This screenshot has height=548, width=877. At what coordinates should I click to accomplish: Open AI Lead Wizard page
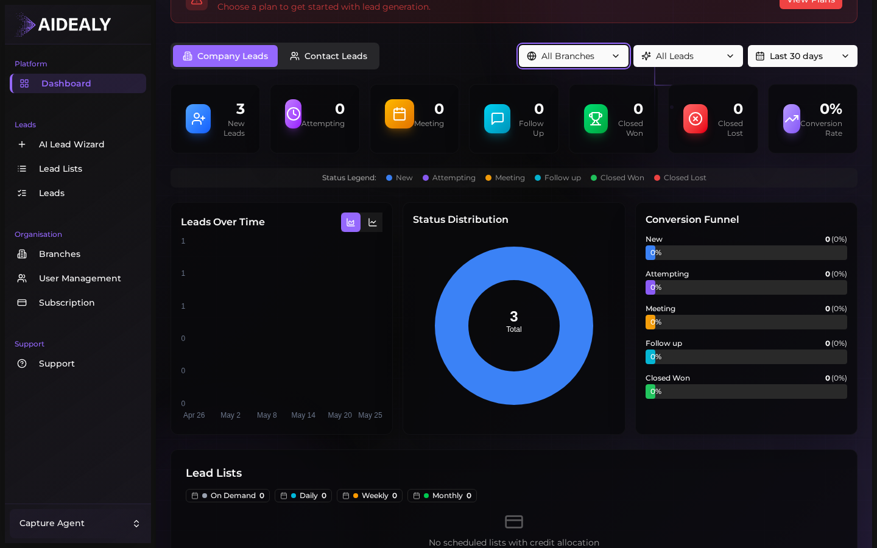click(x=78, y=144)
